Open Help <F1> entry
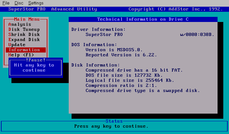 (x=21, y=55)
